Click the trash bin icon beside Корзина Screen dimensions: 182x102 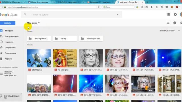[x=1, y=59]
